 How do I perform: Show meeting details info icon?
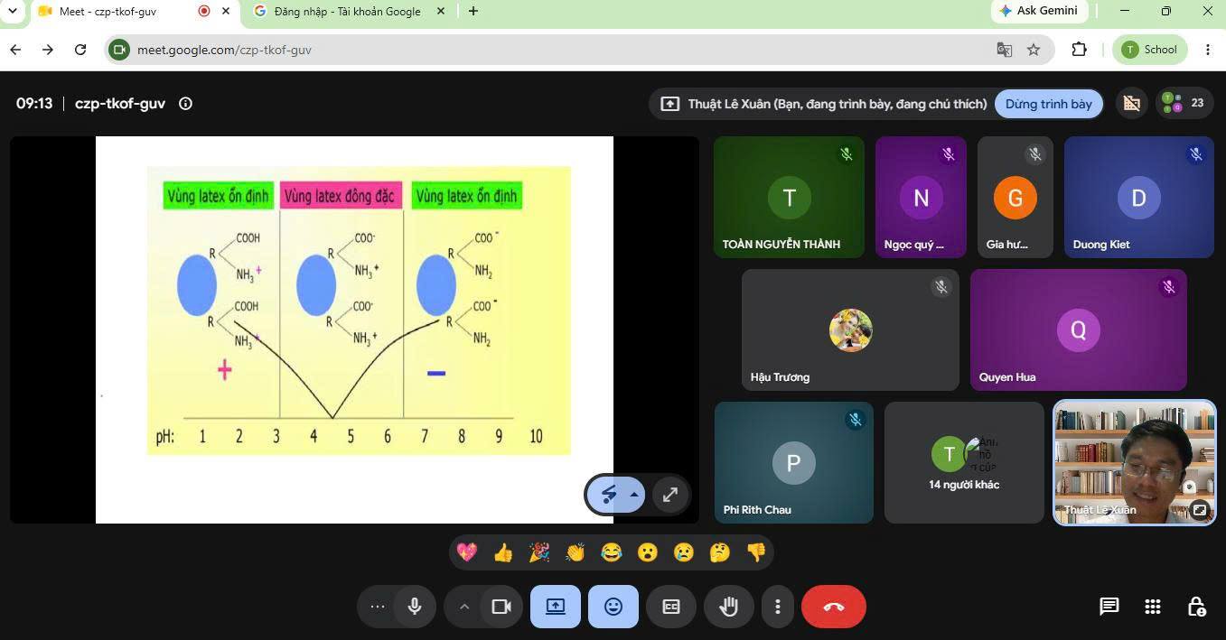185,104
